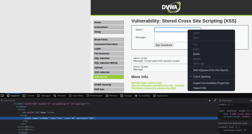Open the CSRF sidebar link

(x=109, y=49)
